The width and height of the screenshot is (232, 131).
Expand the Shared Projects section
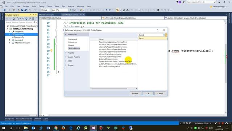point(66,57)
